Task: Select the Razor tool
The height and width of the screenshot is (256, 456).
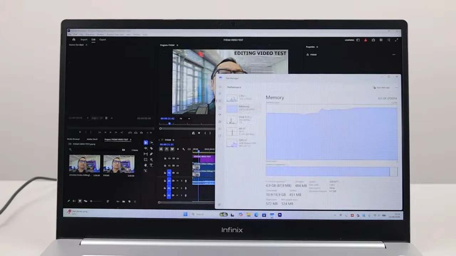Action: point(151,148)
